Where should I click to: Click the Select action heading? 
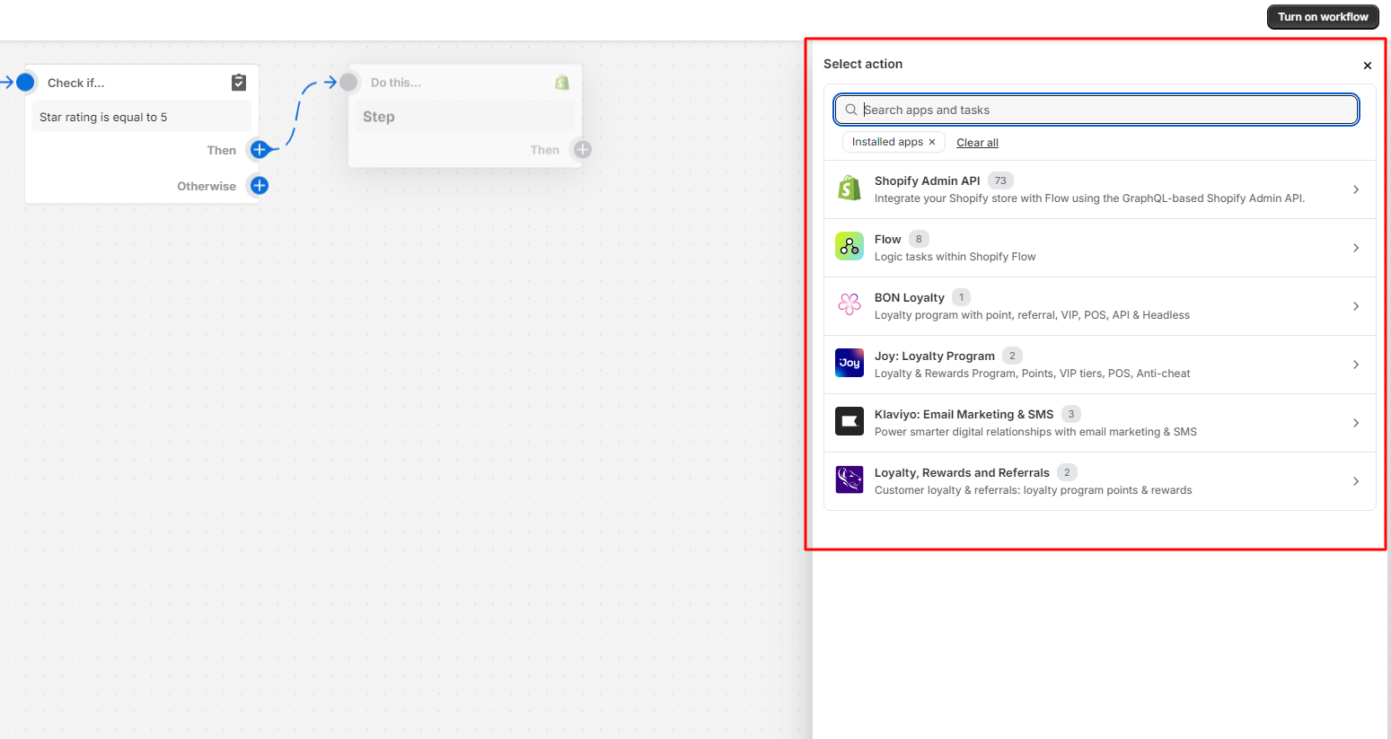863,64
